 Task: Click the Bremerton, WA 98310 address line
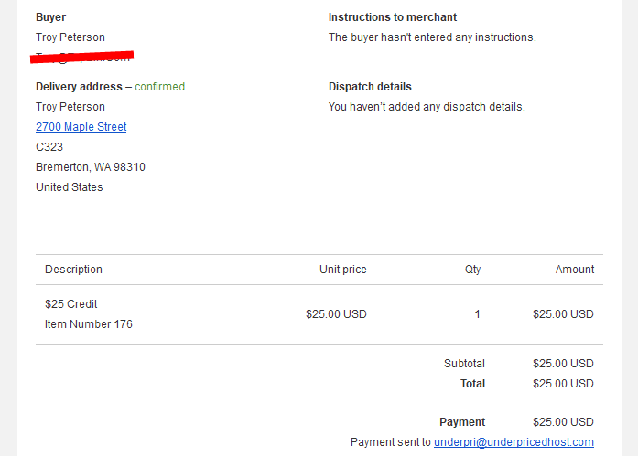point(91,167)
